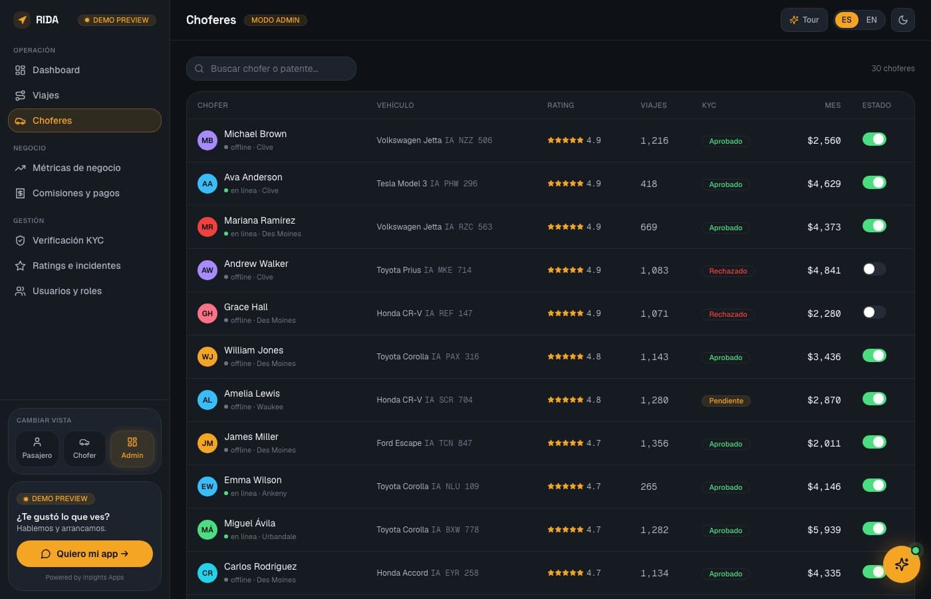Viewport: 931px width, 599px height.
Task: Click the MODO ADMIN badge
Action: coord(275,20)
